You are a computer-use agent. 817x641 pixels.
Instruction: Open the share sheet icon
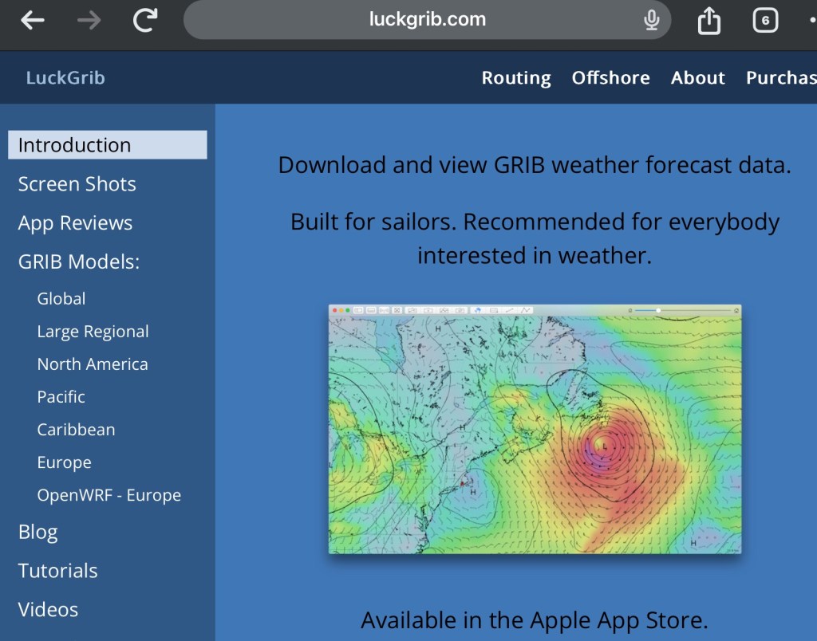coord(708,20)
